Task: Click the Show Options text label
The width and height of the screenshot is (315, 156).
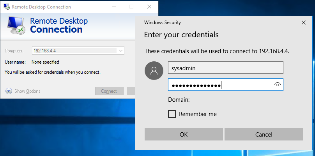Action: [27, 91]
